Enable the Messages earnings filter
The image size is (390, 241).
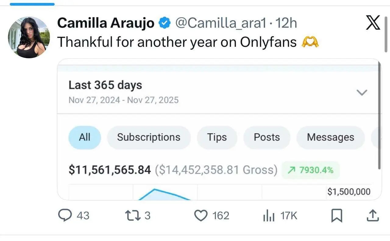click(330, 137)
